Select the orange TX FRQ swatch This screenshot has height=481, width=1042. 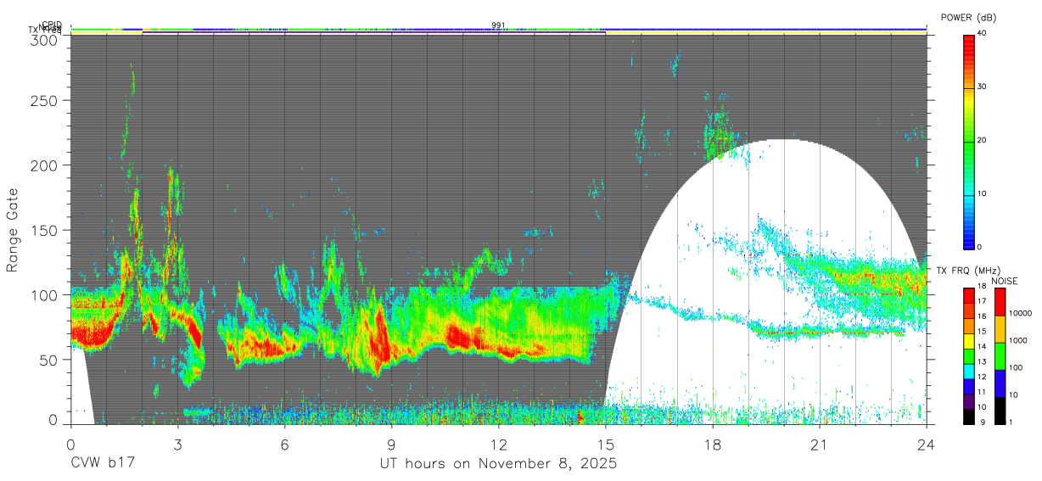tap(967, 325)
